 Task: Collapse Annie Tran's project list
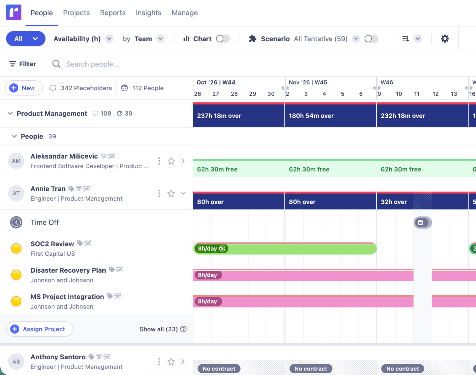(183, 193)
